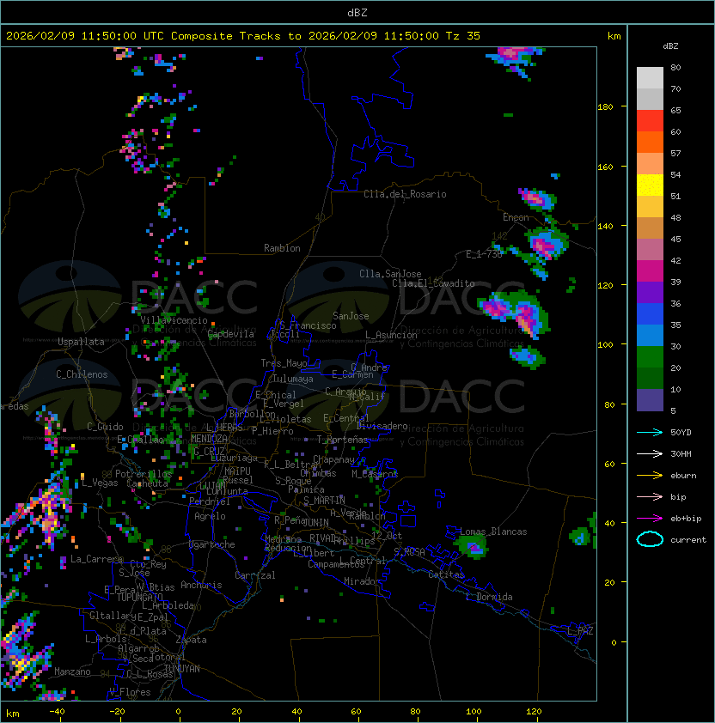
Task: Click the Capdevila map label
Action: click(x=230, y=334)
